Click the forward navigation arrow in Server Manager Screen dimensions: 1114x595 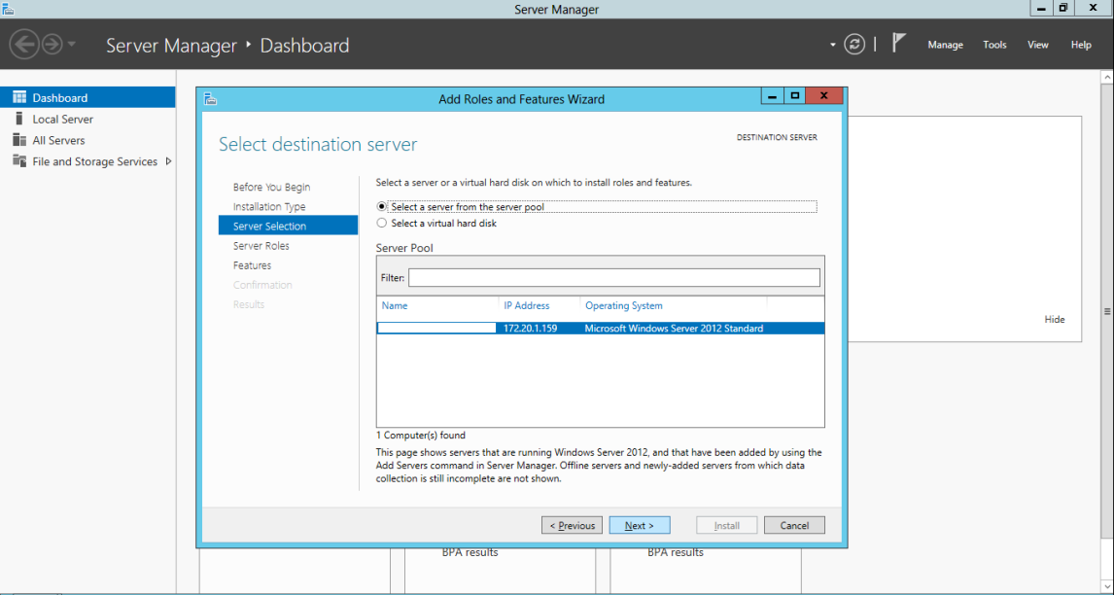[x=52, y=45]
